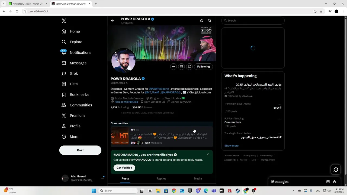Viewport: 347px width, 195px height.
Task: Open POWR DRAKOLA profile picture
Action: click(123, 60)
